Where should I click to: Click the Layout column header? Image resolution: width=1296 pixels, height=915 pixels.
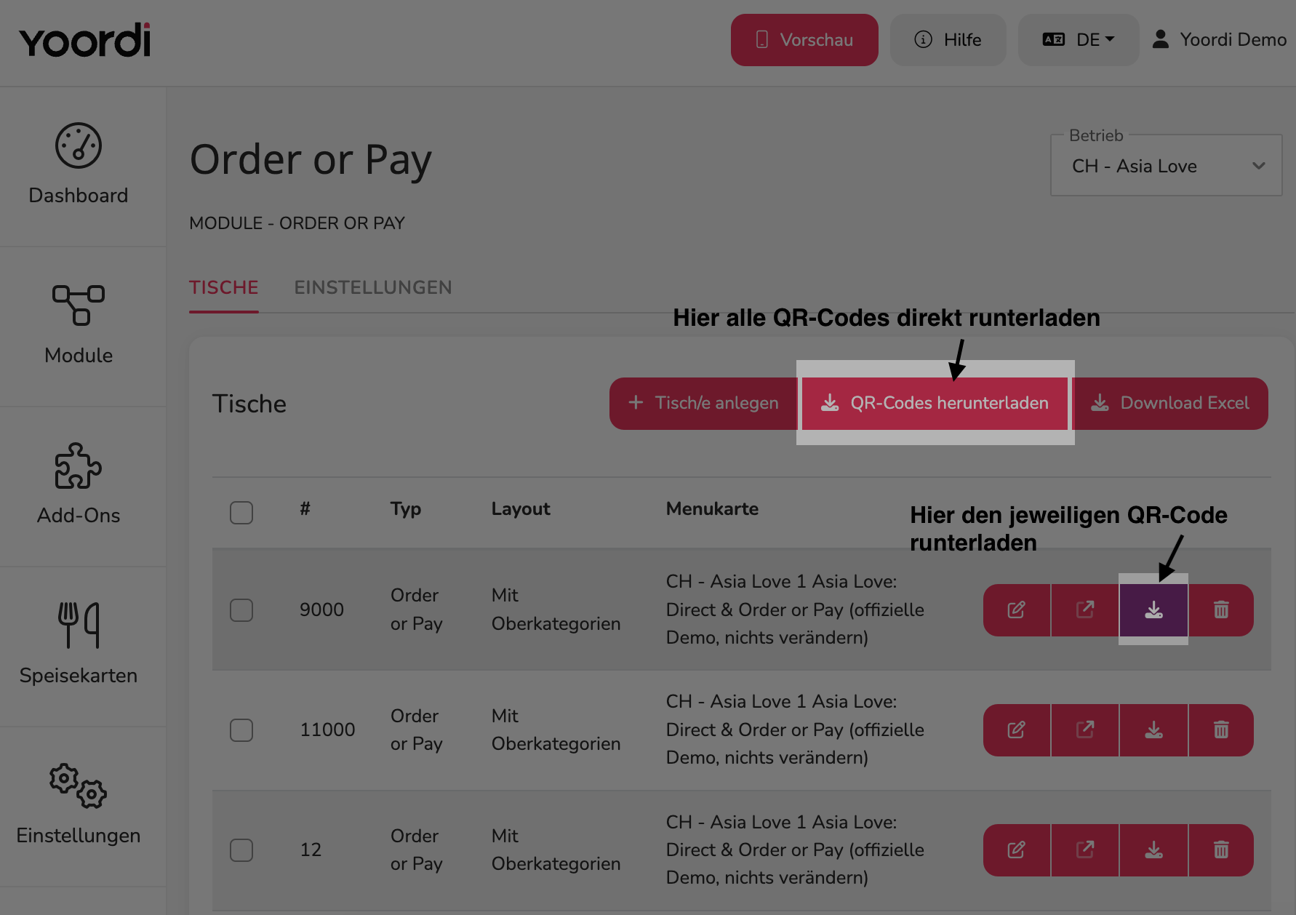(x=521, y=509)
